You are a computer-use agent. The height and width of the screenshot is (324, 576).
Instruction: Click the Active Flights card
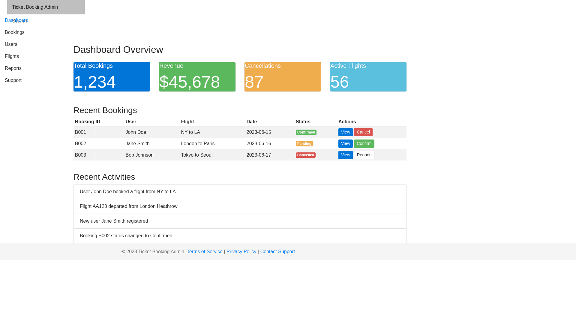[368, 77]
